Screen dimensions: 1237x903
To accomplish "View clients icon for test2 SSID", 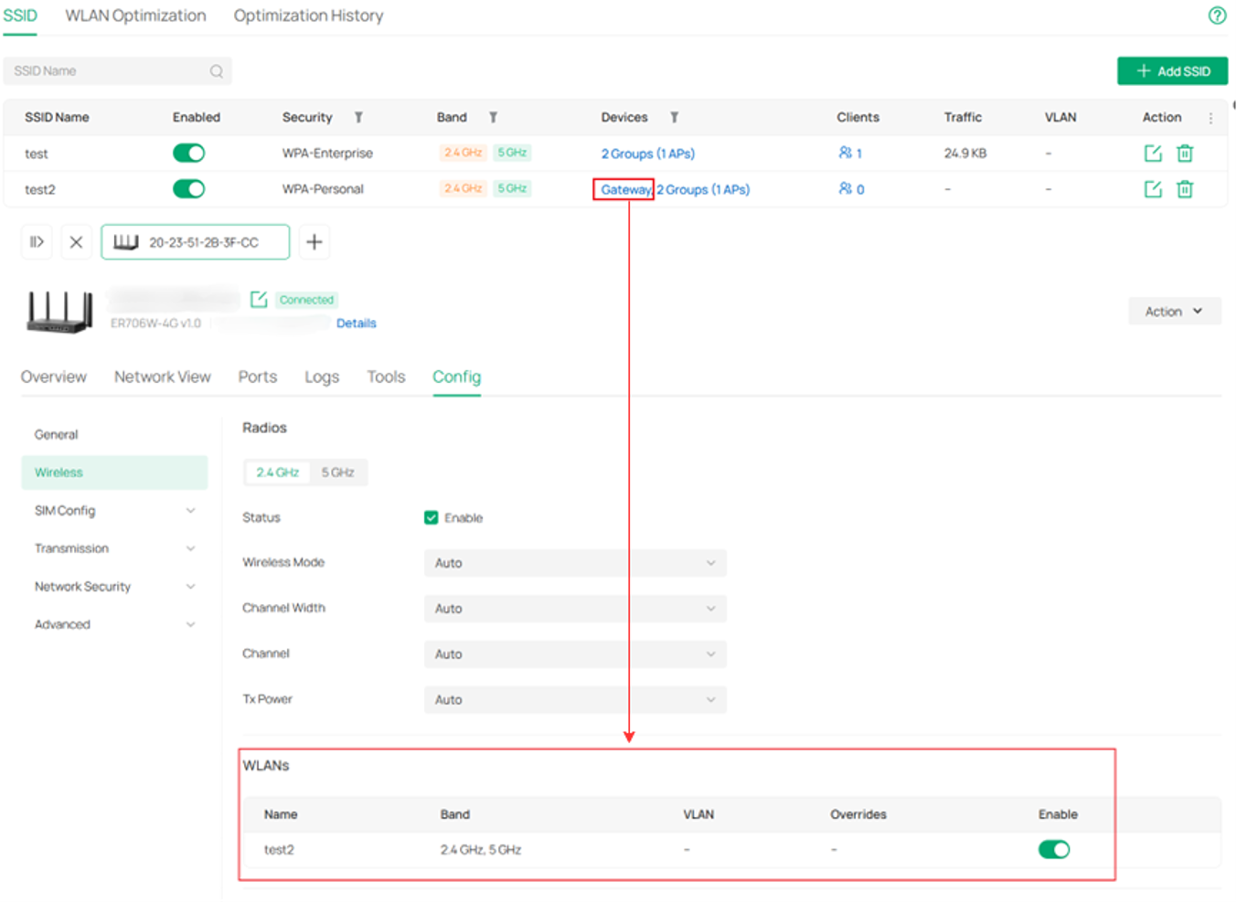I will click(x=845, y=189).
